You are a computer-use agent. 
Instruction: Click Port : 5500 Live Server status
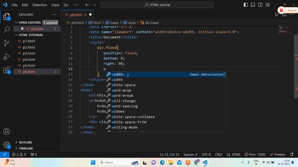[255, 154]
